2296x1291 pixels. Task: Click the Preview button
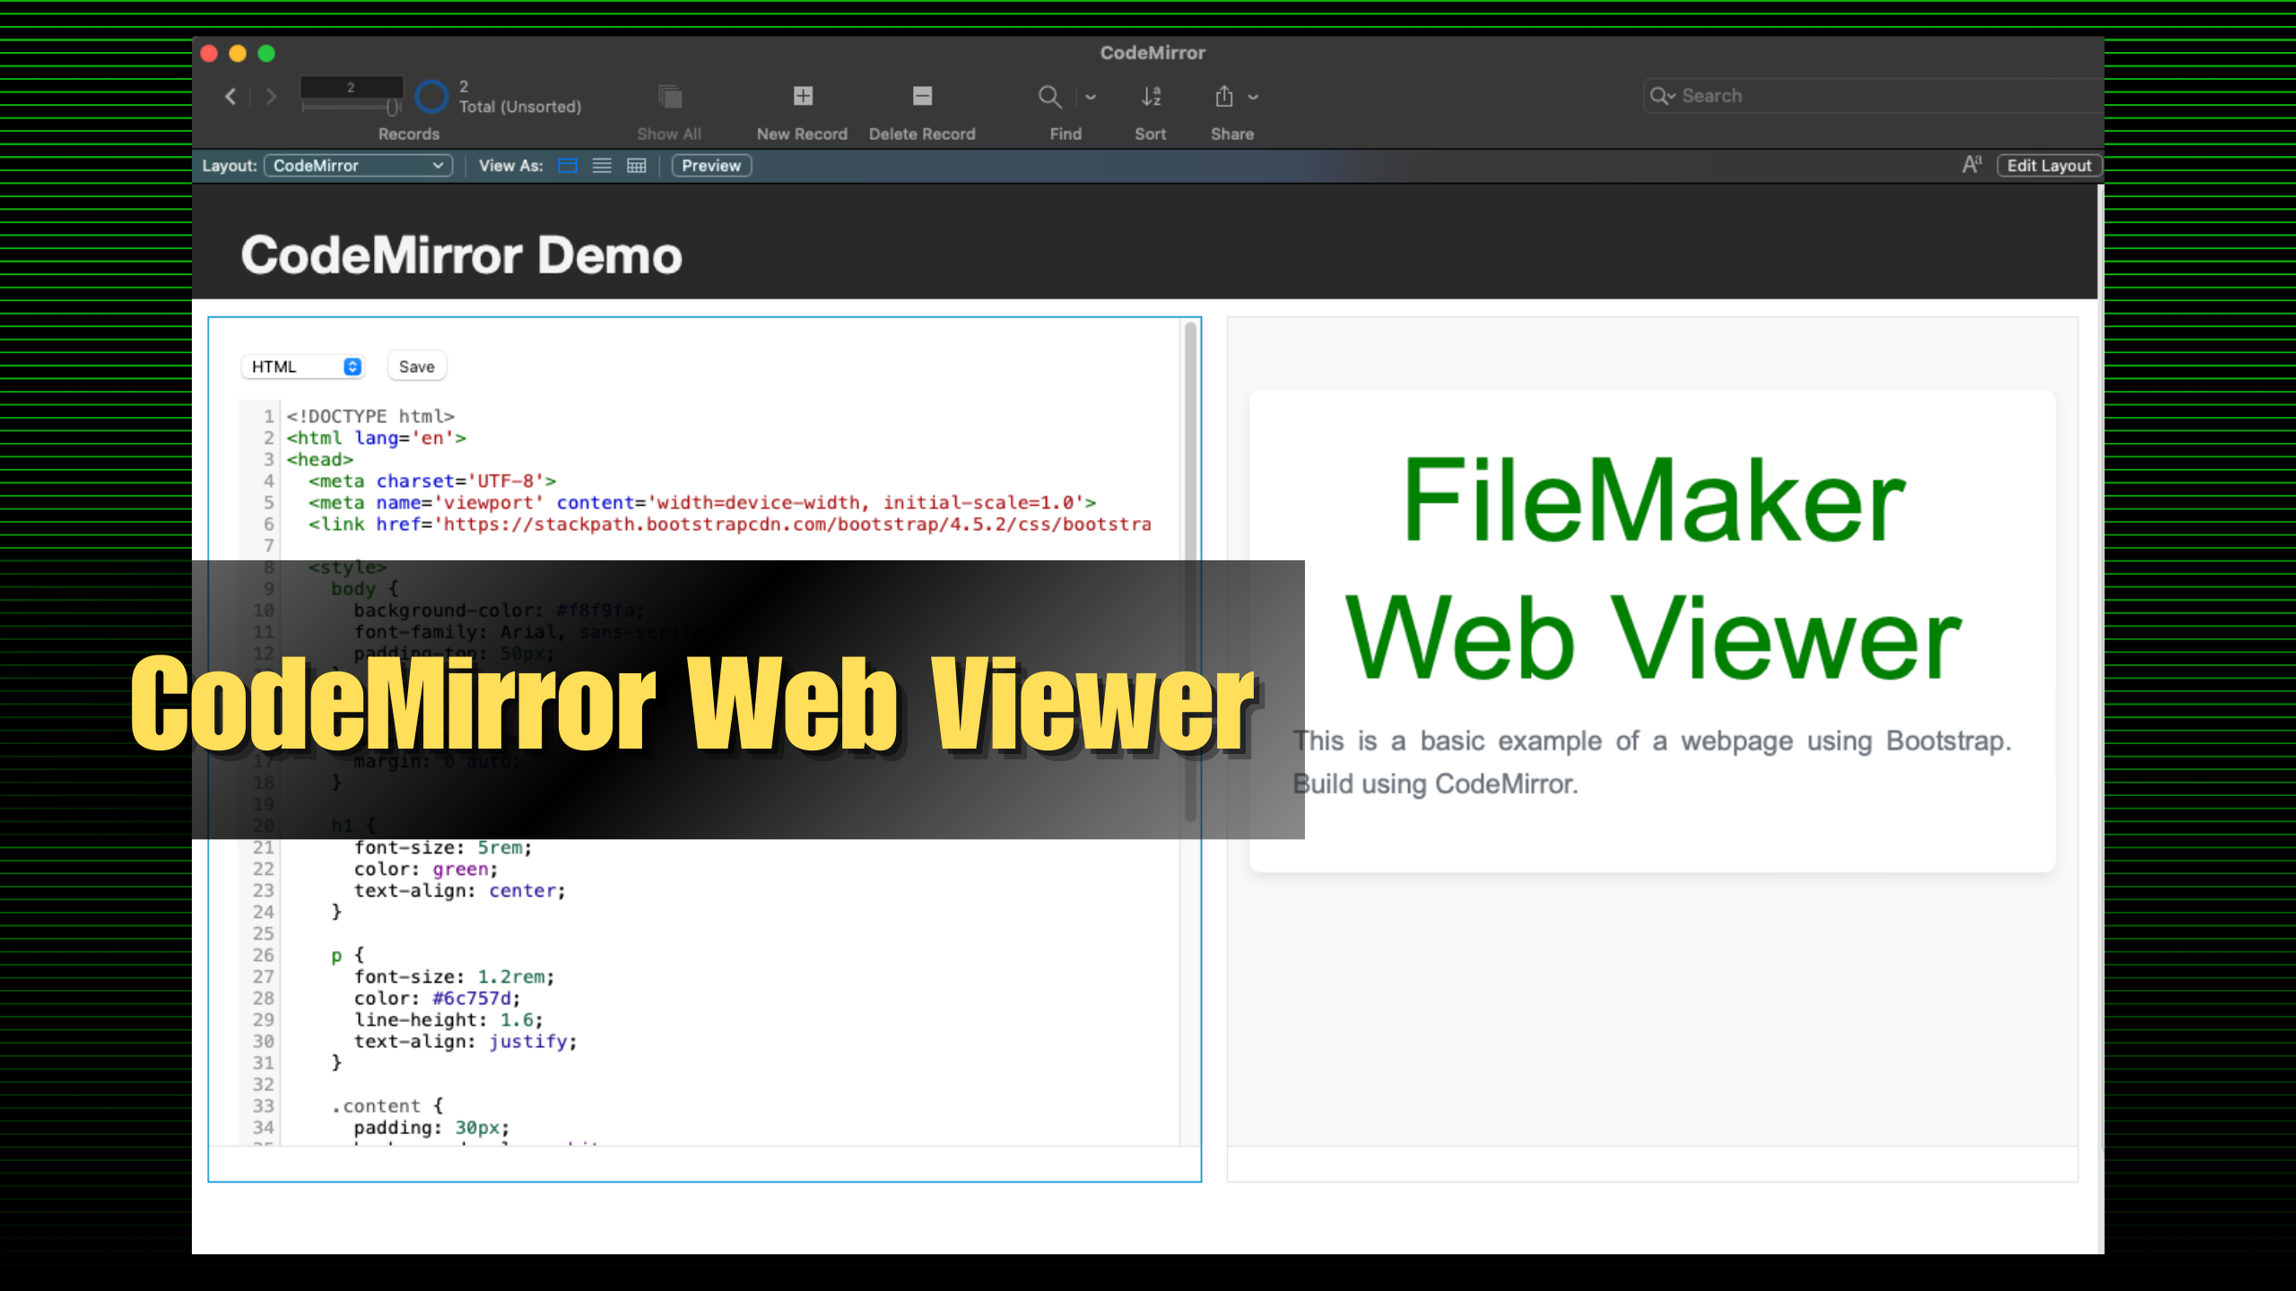tap(710, 166)
